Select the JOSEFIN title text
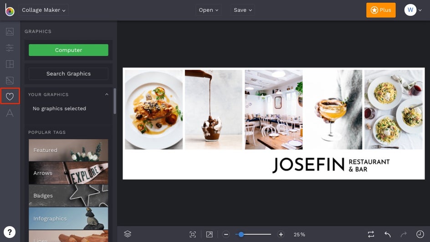This screenshot has width=430, height=242. pos(308,165)
